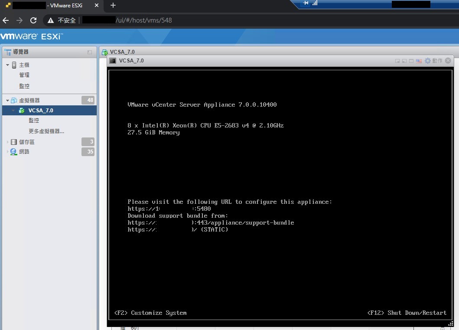Image resolution: width=459 pixels, height=330 pixels.
Task: Click the 48 virtual machines count badge
Action: pyautogui.click(x=88, y=100)
